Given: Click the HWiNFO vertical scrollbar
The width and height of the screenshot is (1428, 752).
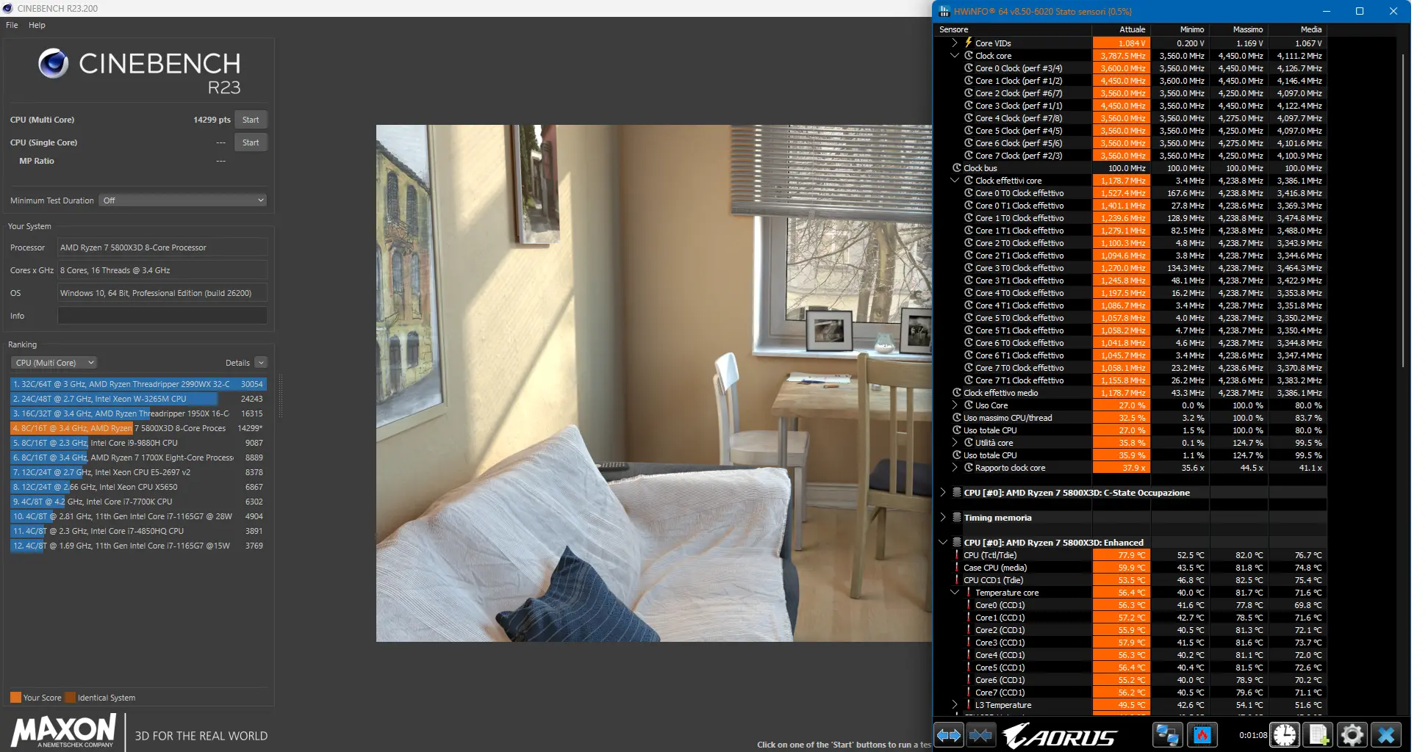Looking at the screenshot, I should point(1403,209).
